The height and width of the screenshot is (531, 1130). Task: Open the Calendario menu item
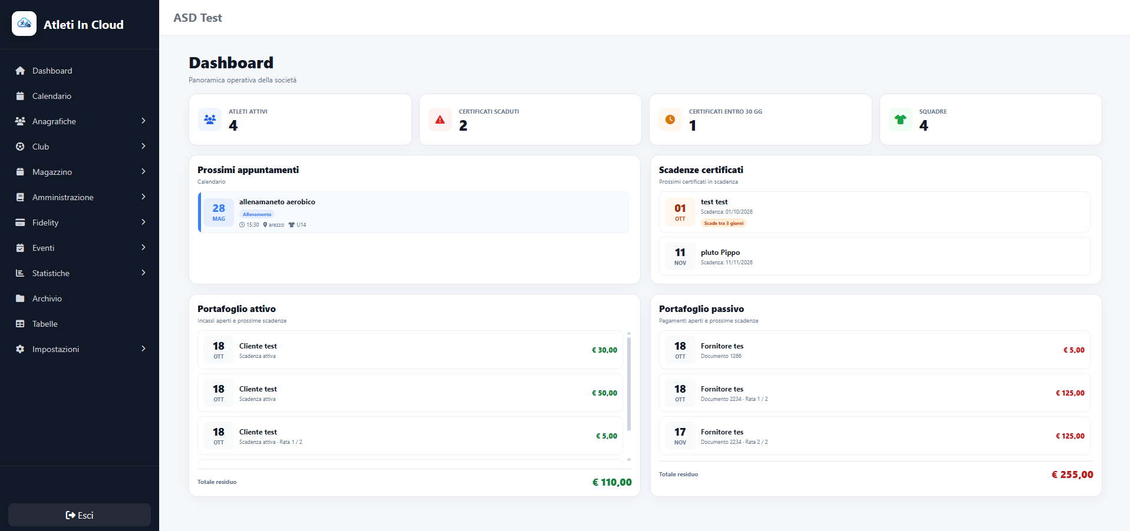point(80,96)
